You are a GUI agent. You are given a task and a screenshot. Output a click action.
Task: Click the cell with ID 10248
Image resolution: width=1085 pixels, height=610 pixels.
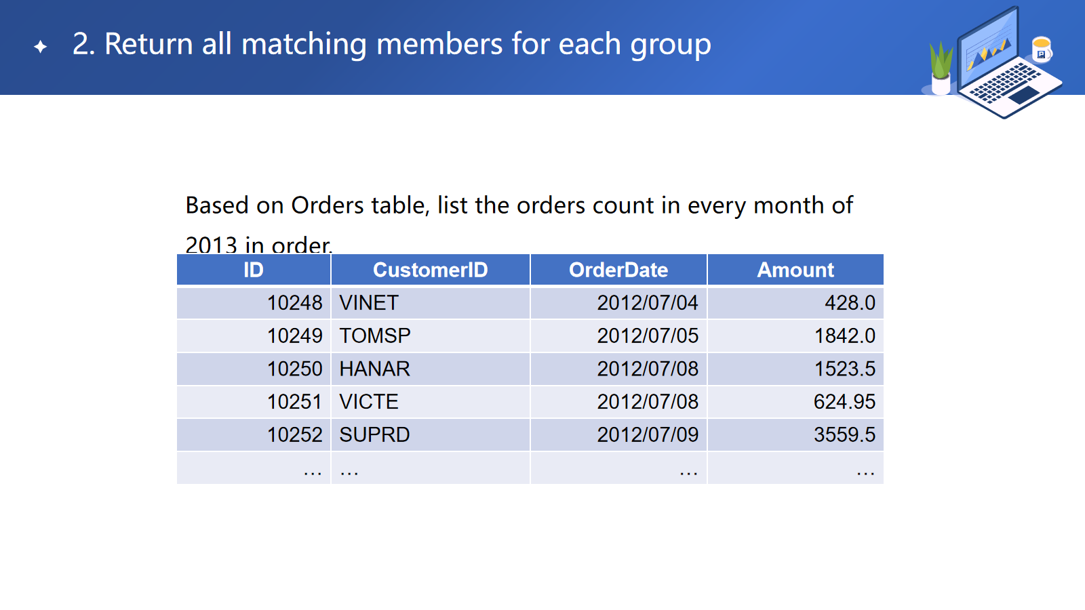(x=294, y=303)
